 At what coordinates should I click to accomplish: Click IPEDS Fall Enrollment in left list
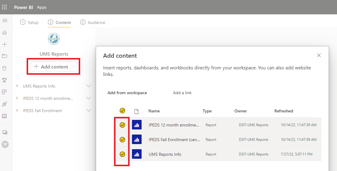(x=42, y=111)
